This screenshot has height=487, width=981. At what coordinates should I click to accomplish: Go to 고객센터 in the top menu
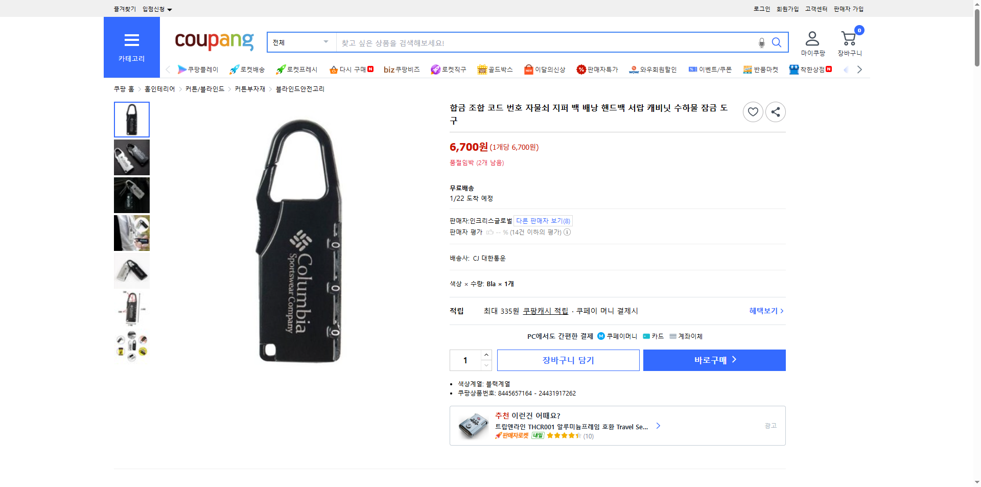coord(815,9)
